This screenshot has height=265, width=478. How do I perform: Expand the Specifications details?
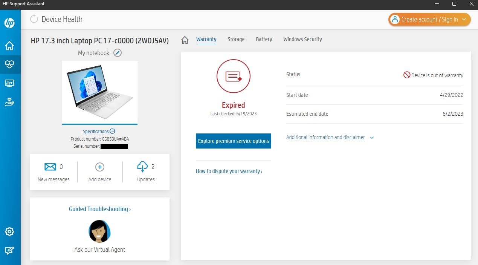[x=99, y=131]
